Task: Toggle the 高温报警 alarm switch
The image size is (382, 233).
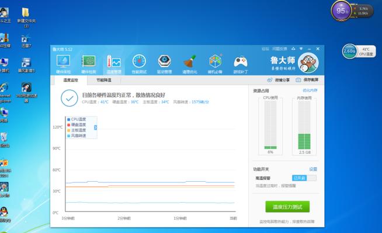Action: [304, 178]
